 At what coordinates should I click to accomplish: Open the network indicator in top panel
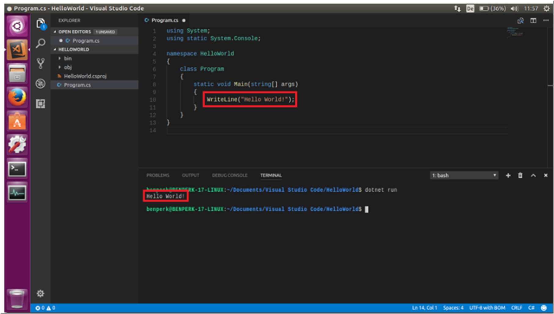point(457,9)
